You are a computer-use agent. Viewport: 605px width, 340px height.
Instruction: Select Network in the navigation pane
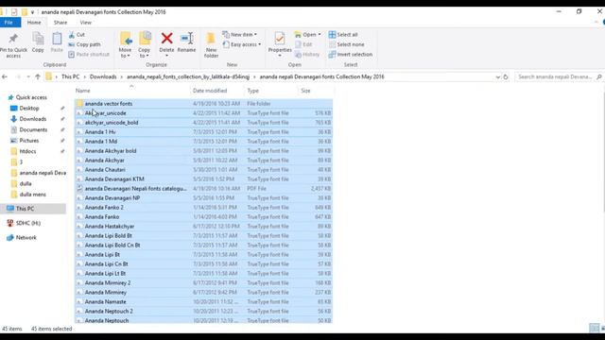coord(26,238)
